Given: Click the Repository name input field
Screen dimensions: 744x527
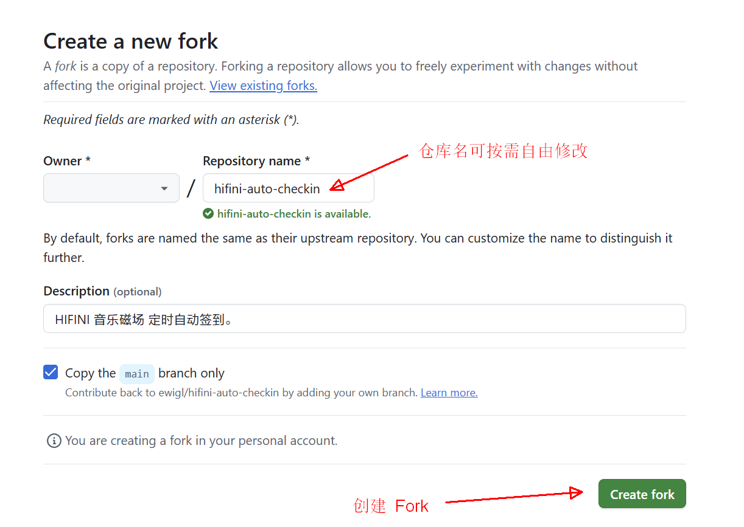Looking at the screenshot, I should click(x=288, y=188).
